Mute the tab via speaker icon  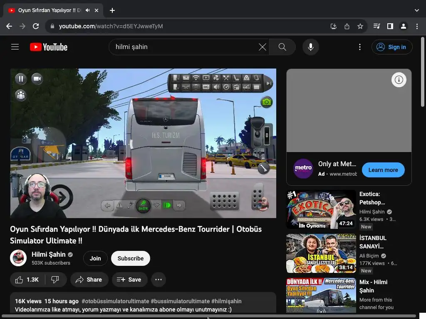click(x=87, y=10)
